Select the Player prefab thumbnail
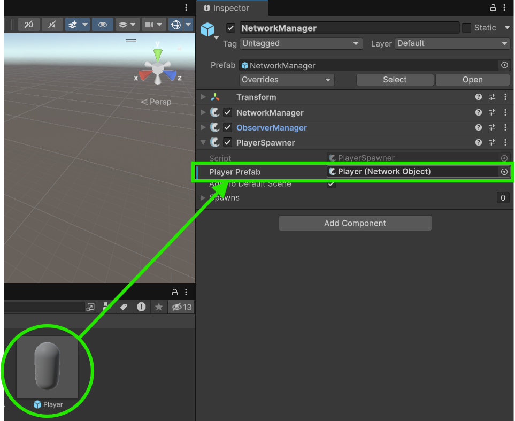This screenshot has width=515, height=421. (47, 367)
